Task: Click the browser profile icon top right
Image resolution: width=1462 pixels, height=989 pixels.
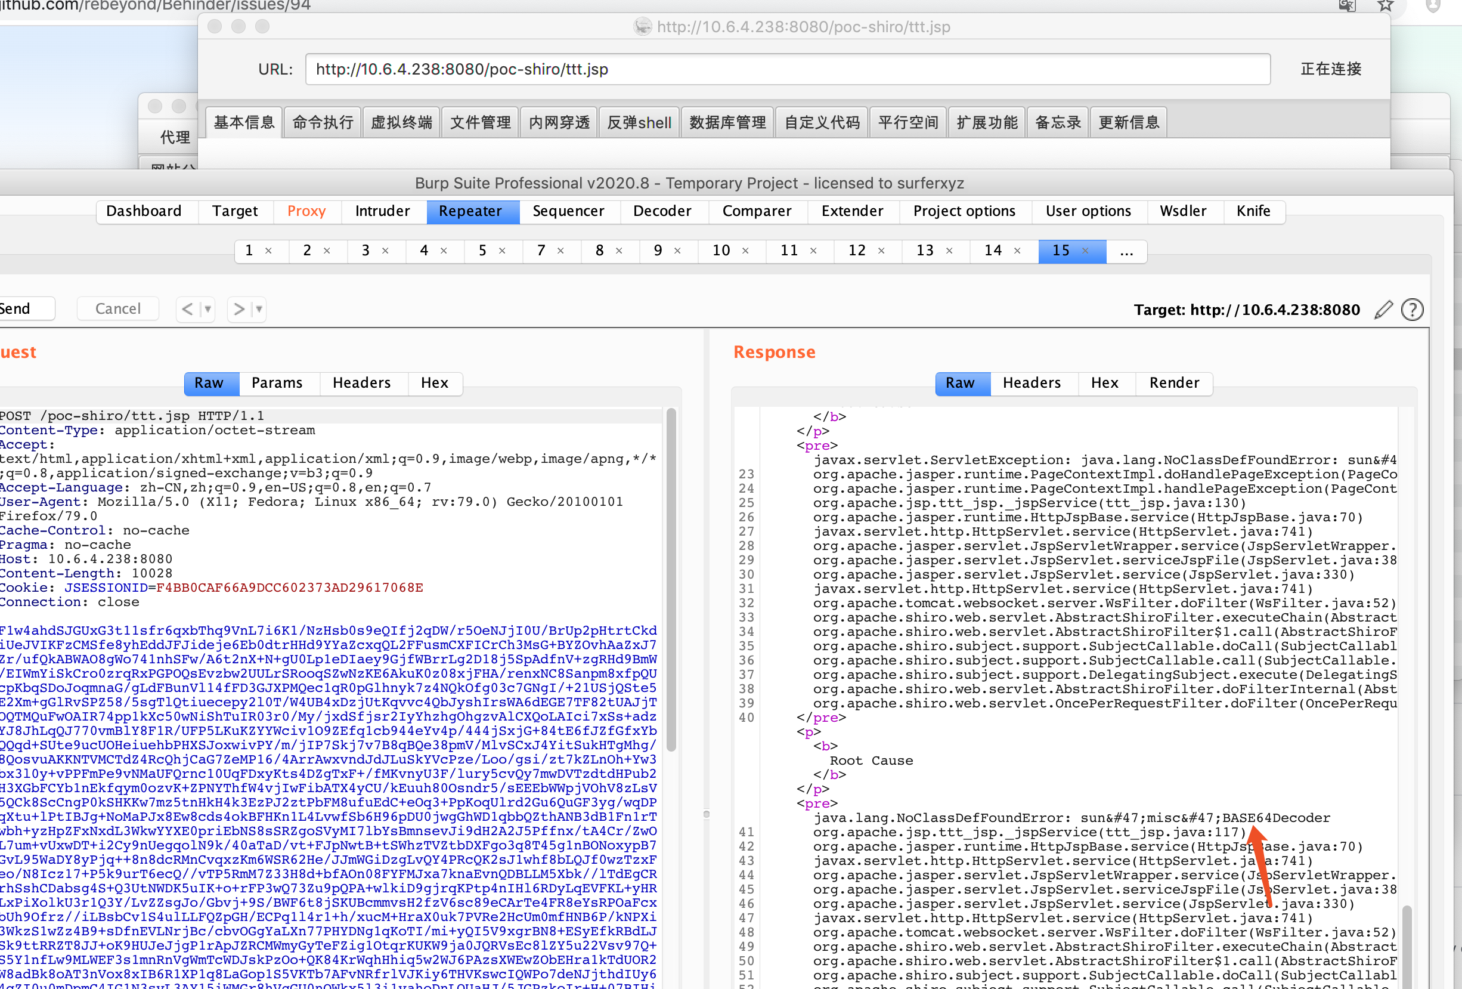Action: 1433,5
